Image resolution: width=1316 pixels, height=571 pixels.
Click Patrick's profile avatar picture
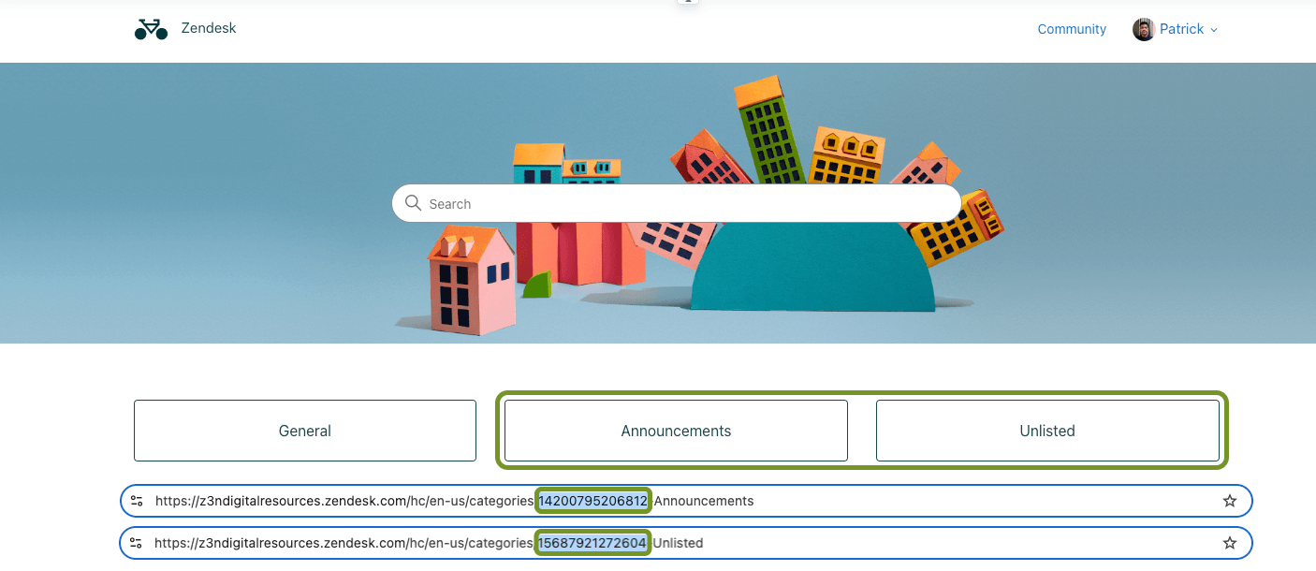1143,29
